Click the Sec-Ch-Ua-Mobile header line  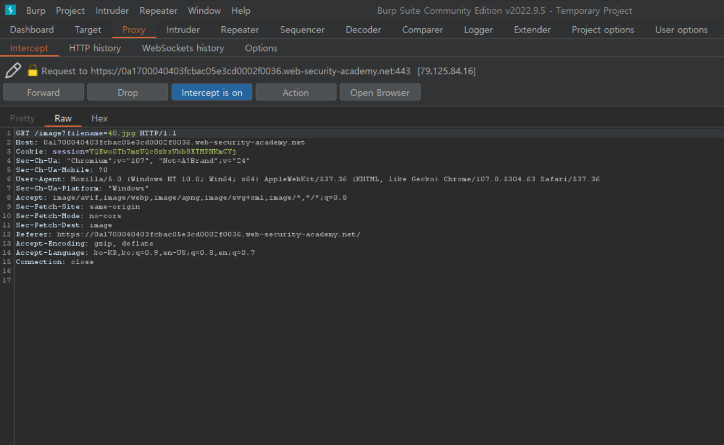[62, 170]
